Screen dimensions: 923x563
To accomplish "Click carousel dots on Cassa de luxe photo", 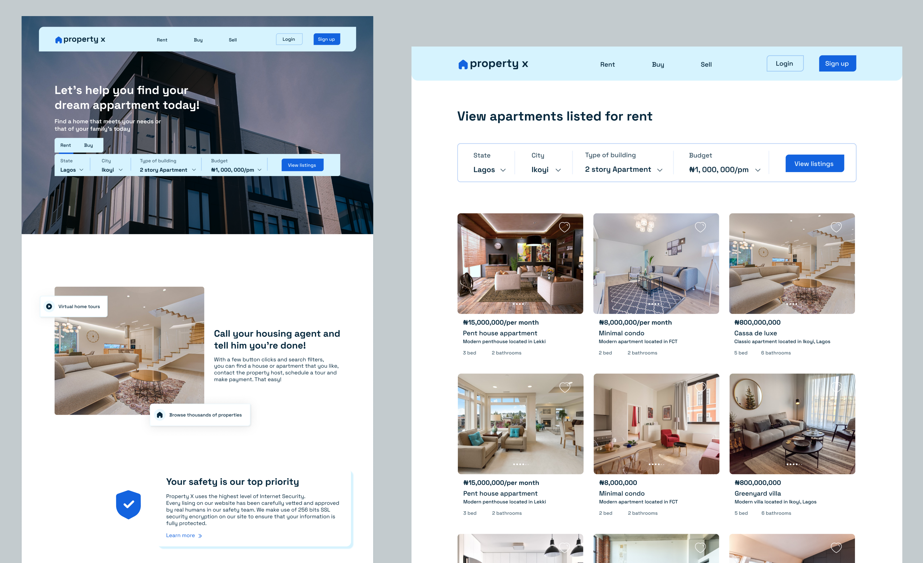I will tap(792, 304).
